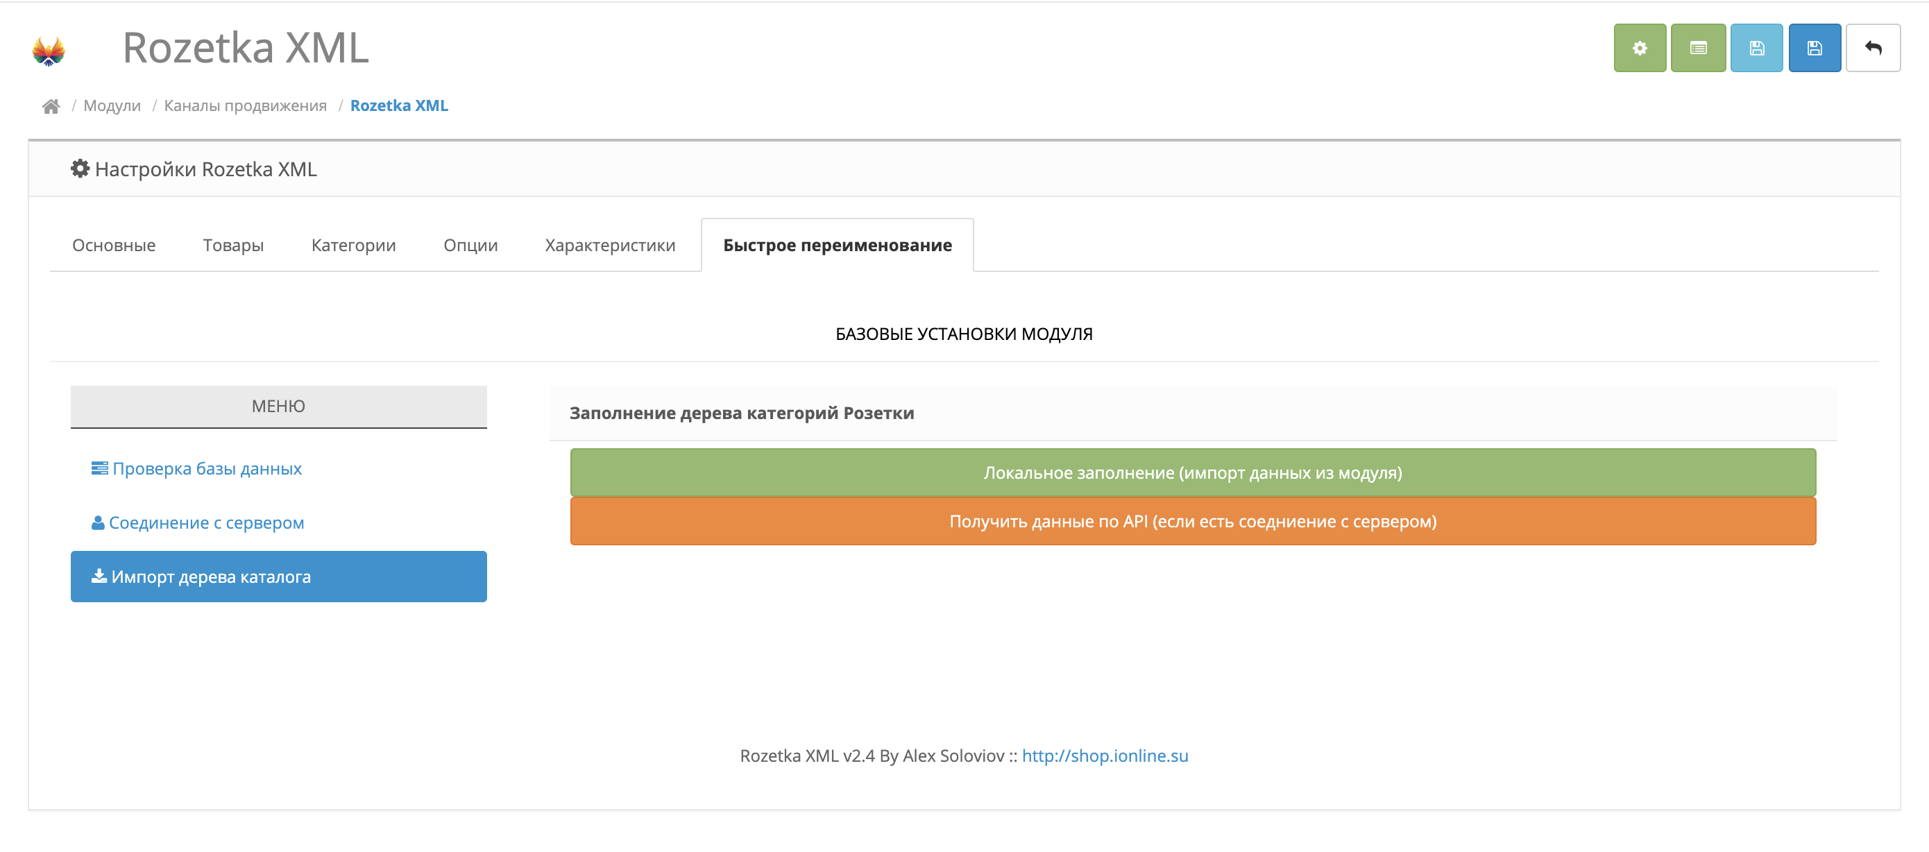Screen dimensions: 1929x852
Task: Click the МЕНЮ sidebar header
Action: (278, 407)
